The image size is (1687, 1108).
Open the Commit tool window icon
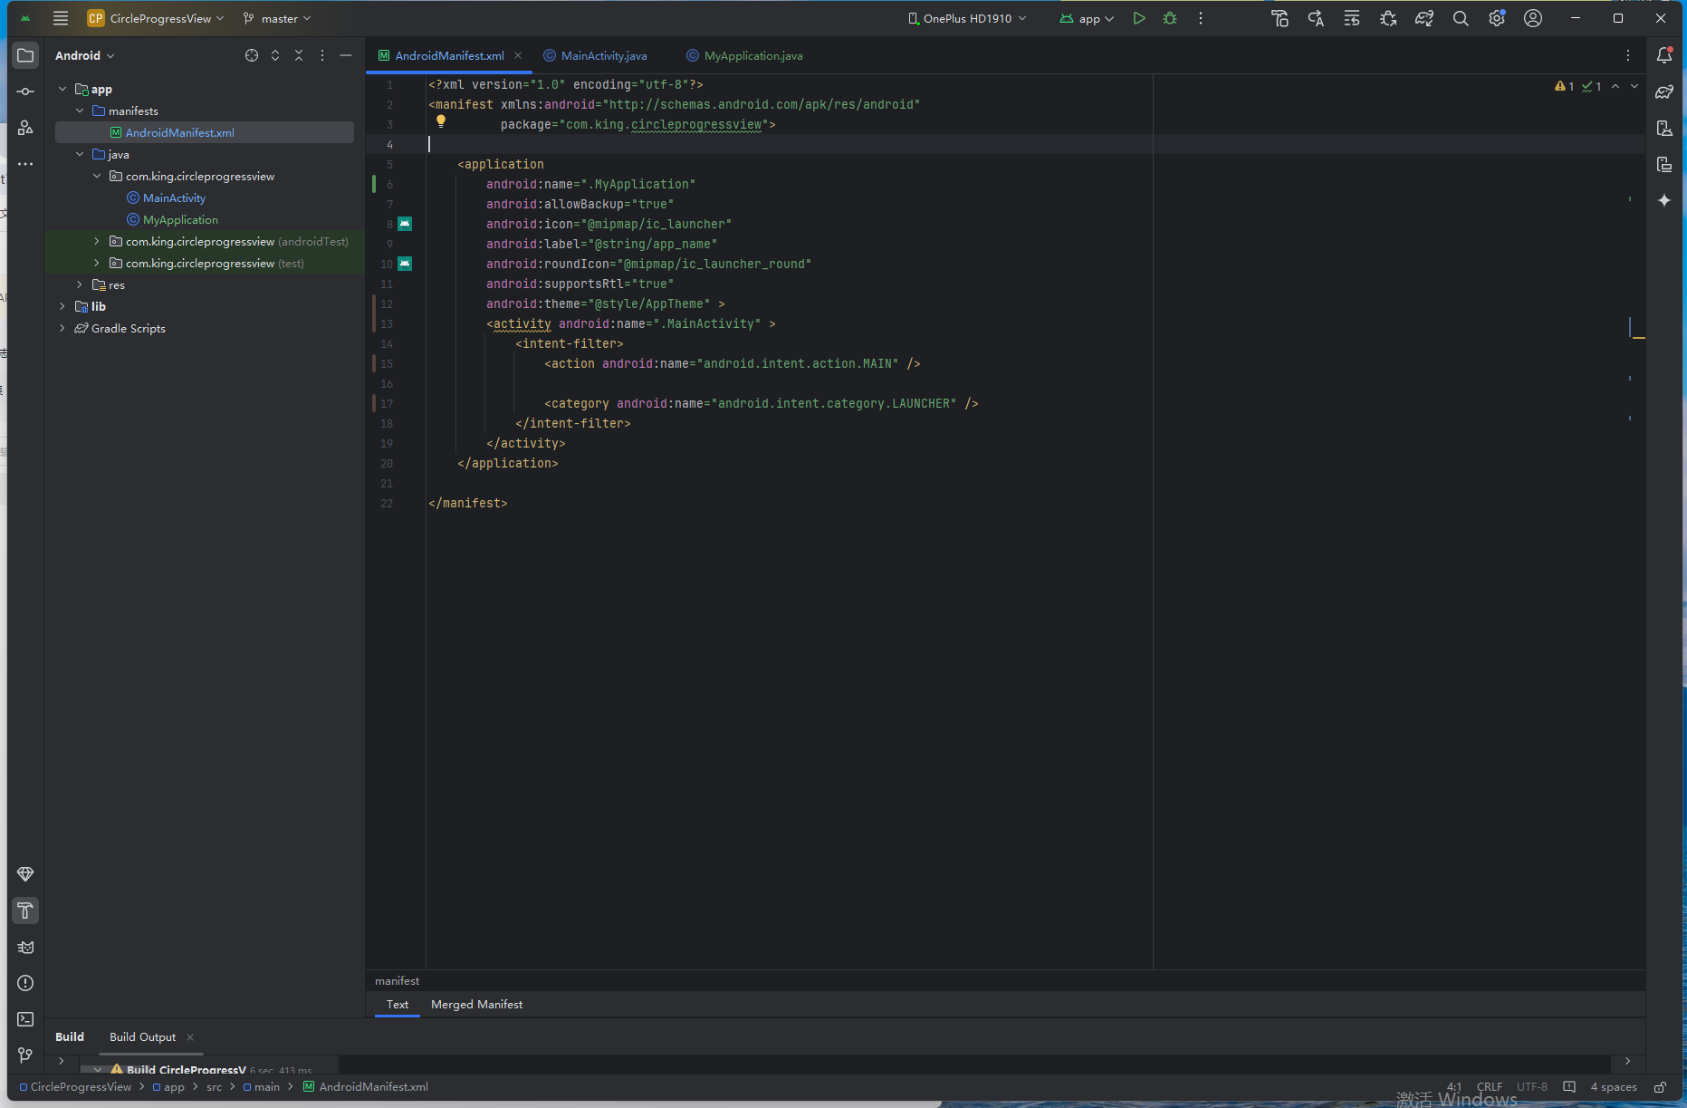pyautogui.click(x=25, y=92)
